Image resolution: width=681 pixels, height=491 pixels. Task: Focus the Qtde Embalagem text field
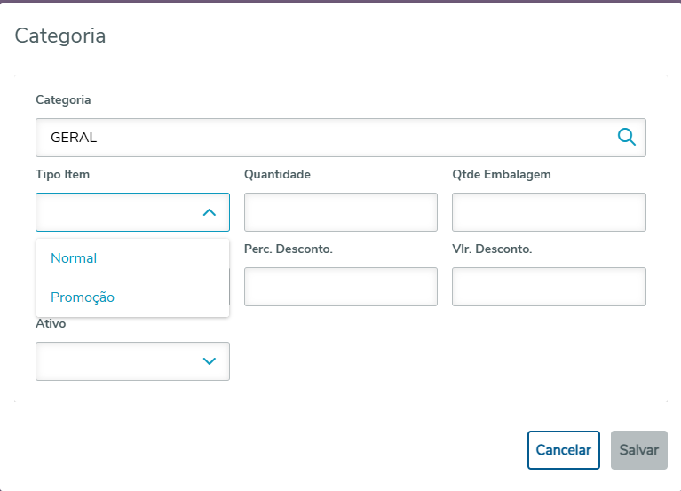coord(549,212)
